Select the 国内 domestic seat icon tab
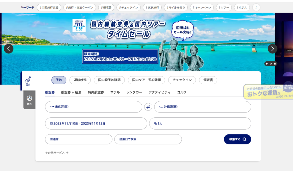293x171 pixels. point(28,81)
